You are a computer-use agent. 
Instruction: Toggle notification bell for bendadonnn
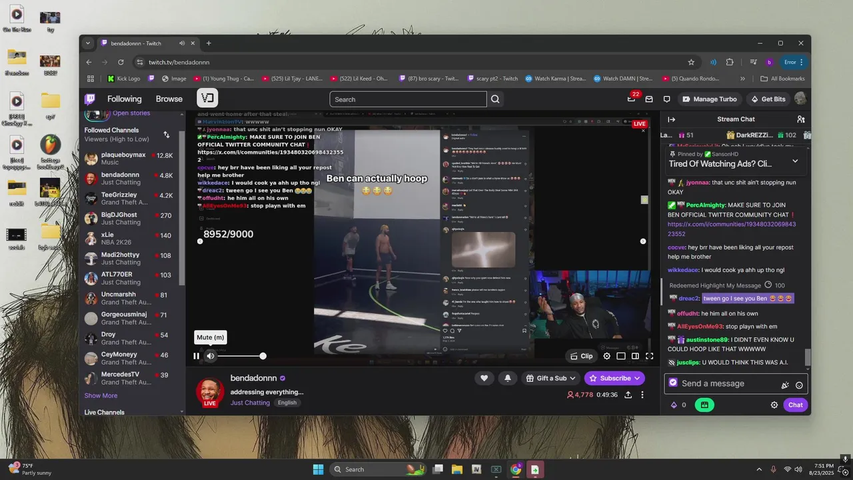pos(508,378)
